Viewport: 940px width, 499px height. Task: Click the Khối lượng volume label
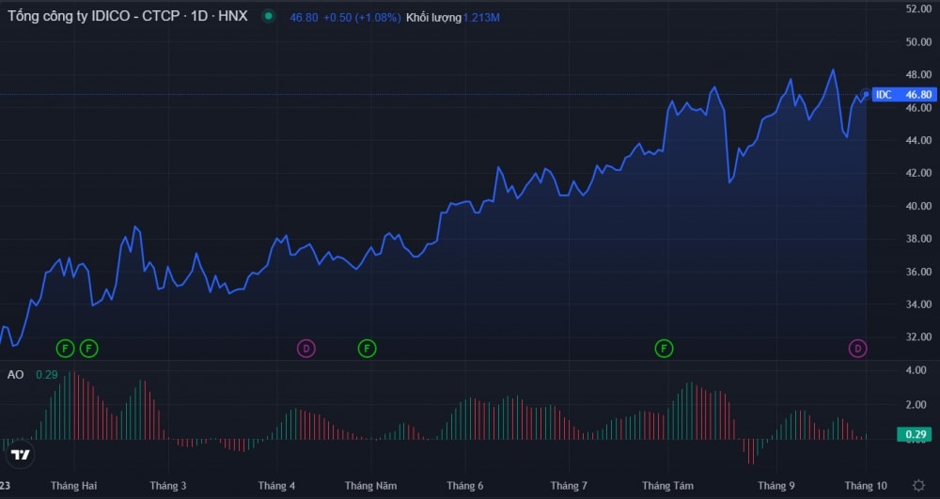pyautogui.click(x=433, y=17)
